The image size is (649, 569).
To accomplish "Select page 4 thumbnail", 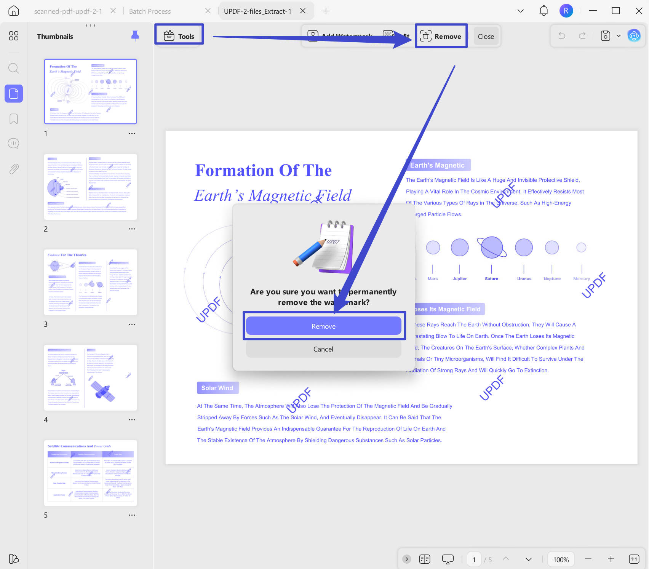I will (91, 378).
